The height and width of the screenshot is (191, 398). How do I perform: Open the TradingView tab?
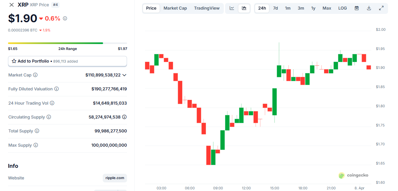(x=207, y=8)
